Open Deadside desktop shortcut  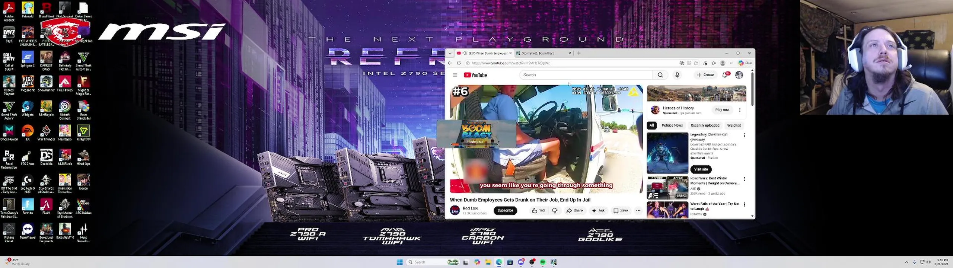(46, 157)
